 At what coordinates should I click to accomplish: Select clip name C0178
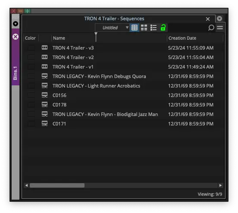[60, 105]
